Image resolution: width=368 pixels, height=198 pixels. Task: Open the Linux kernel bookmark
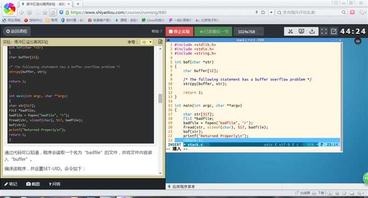(153, 20)
